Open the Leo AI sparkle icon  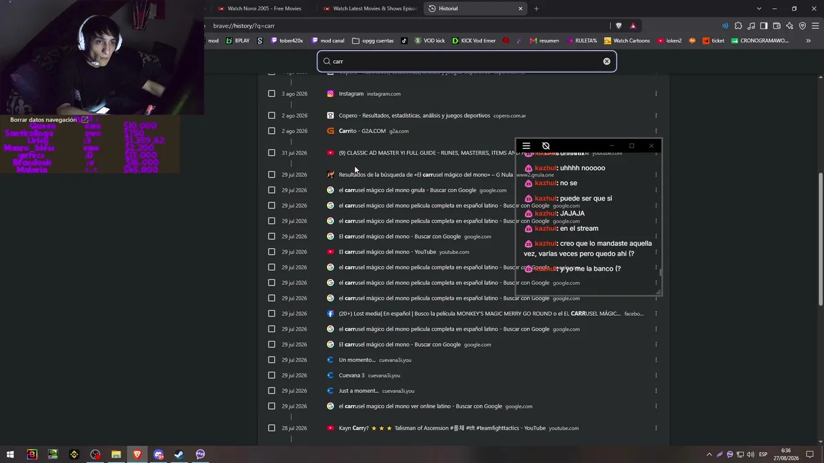pyautogui.click(x=789, y=26)
